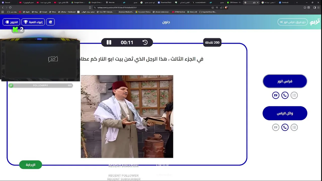
Task: Reload the page
Action: click(x=10, y=8)
